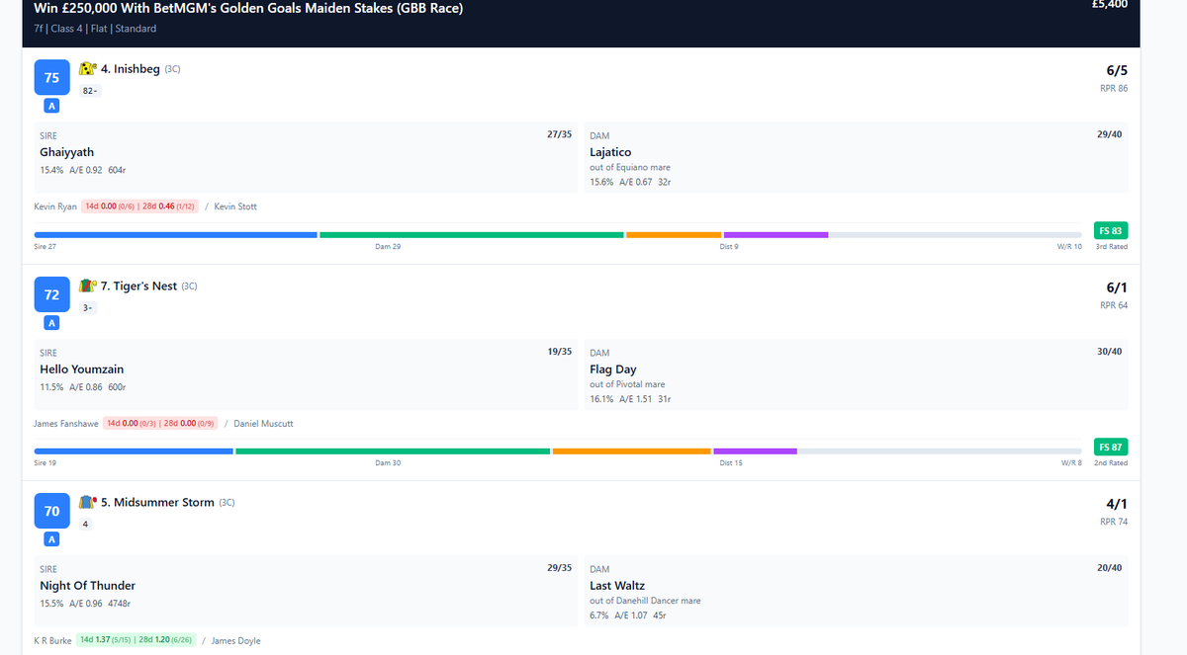Click jockey James Doyle
The width and height of the screenshot is (1187, 655).
236,640
